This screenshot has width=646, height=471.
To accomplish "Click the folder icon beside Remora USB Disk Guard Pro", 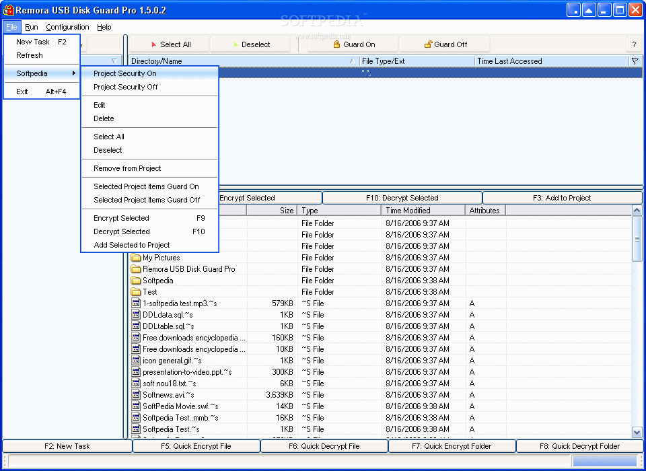I will pos(136,269).
